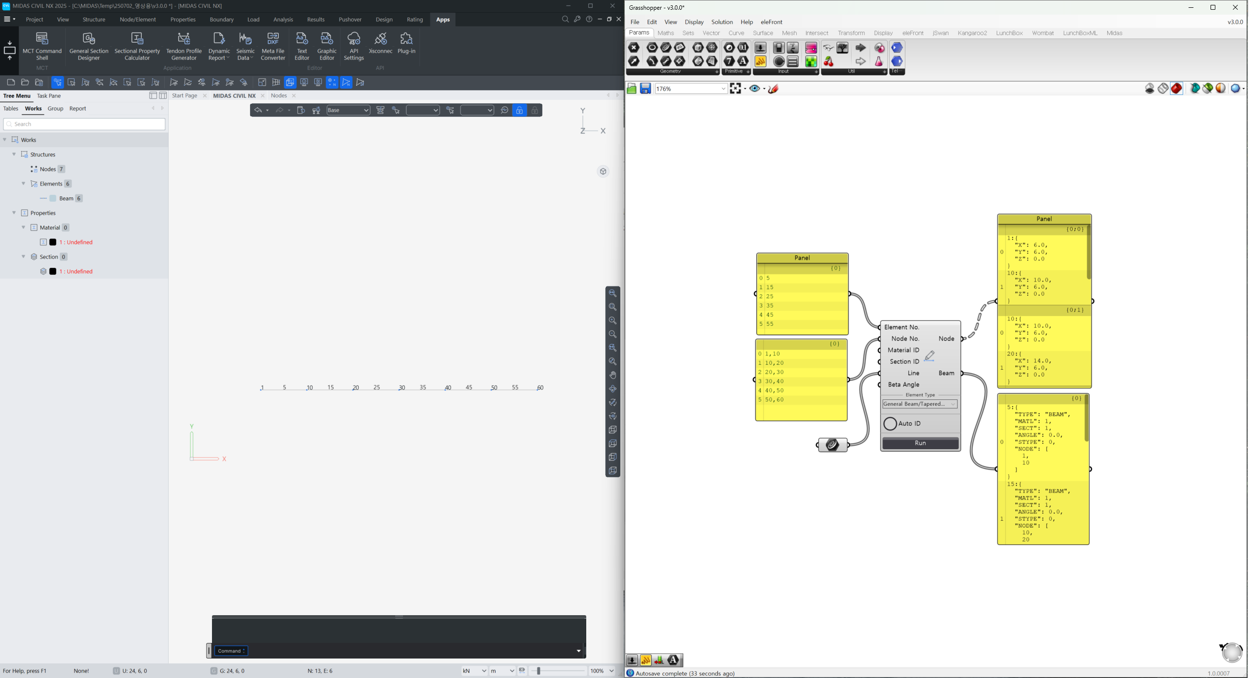
Task: Open the Node/Element ribbon tab
Action: pyautogui.click(x=138, y=19)
